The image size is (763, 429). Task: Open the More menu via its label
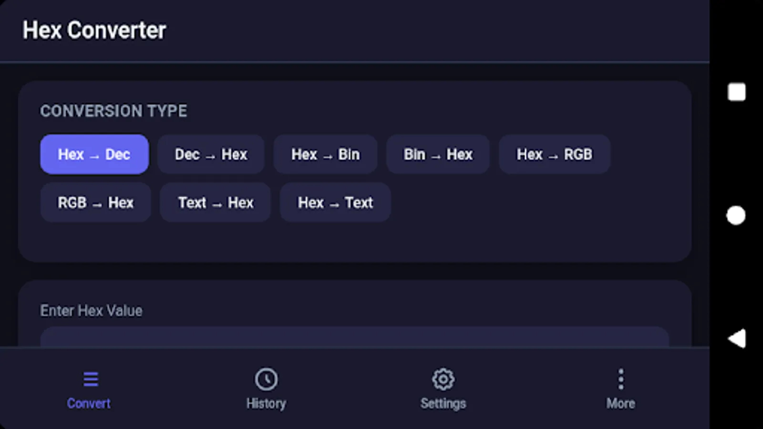click(620, 403)
